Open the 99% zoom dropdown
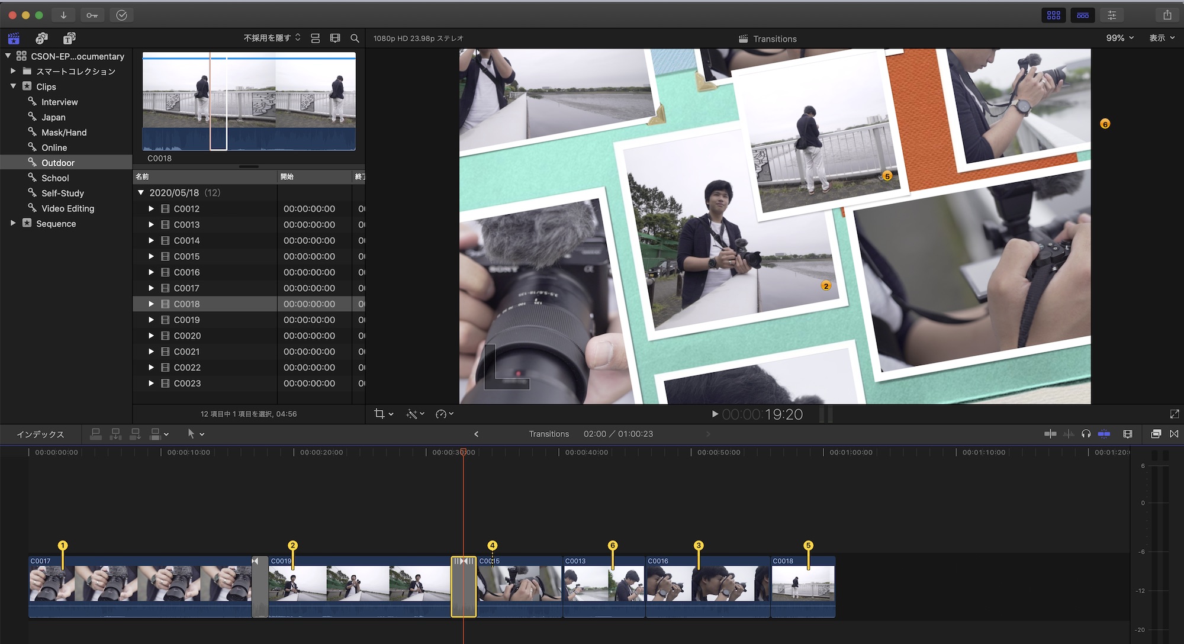This screenshot has width=1184, height=644. (x=1119, y=38)
